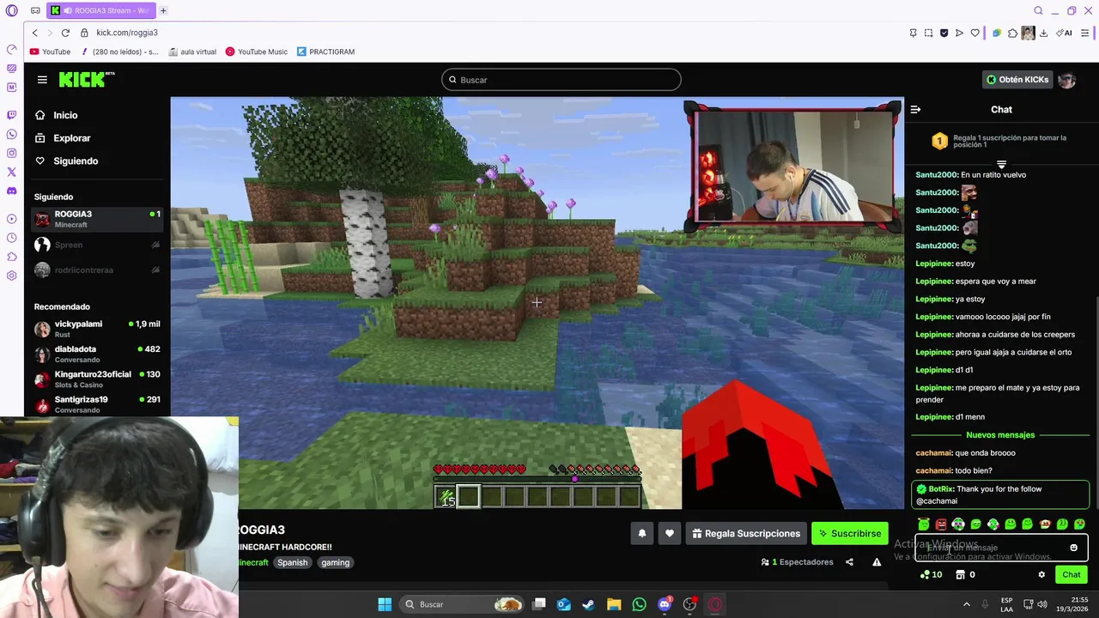Open the Kick shop icon

pyautogui.click(x=961, y=575)
